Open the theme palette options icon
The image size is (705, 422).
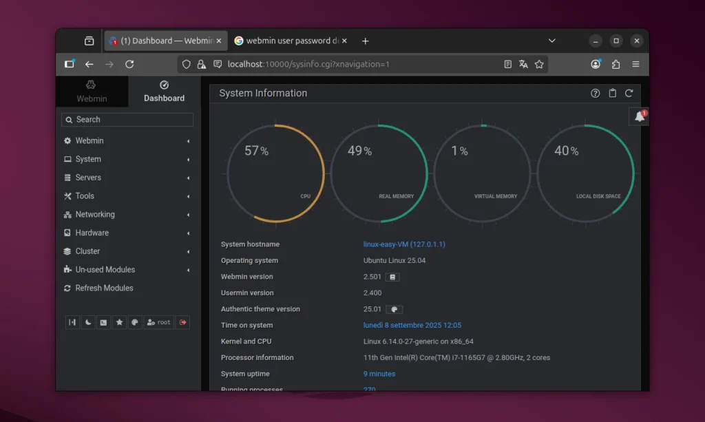pos(135,321)
